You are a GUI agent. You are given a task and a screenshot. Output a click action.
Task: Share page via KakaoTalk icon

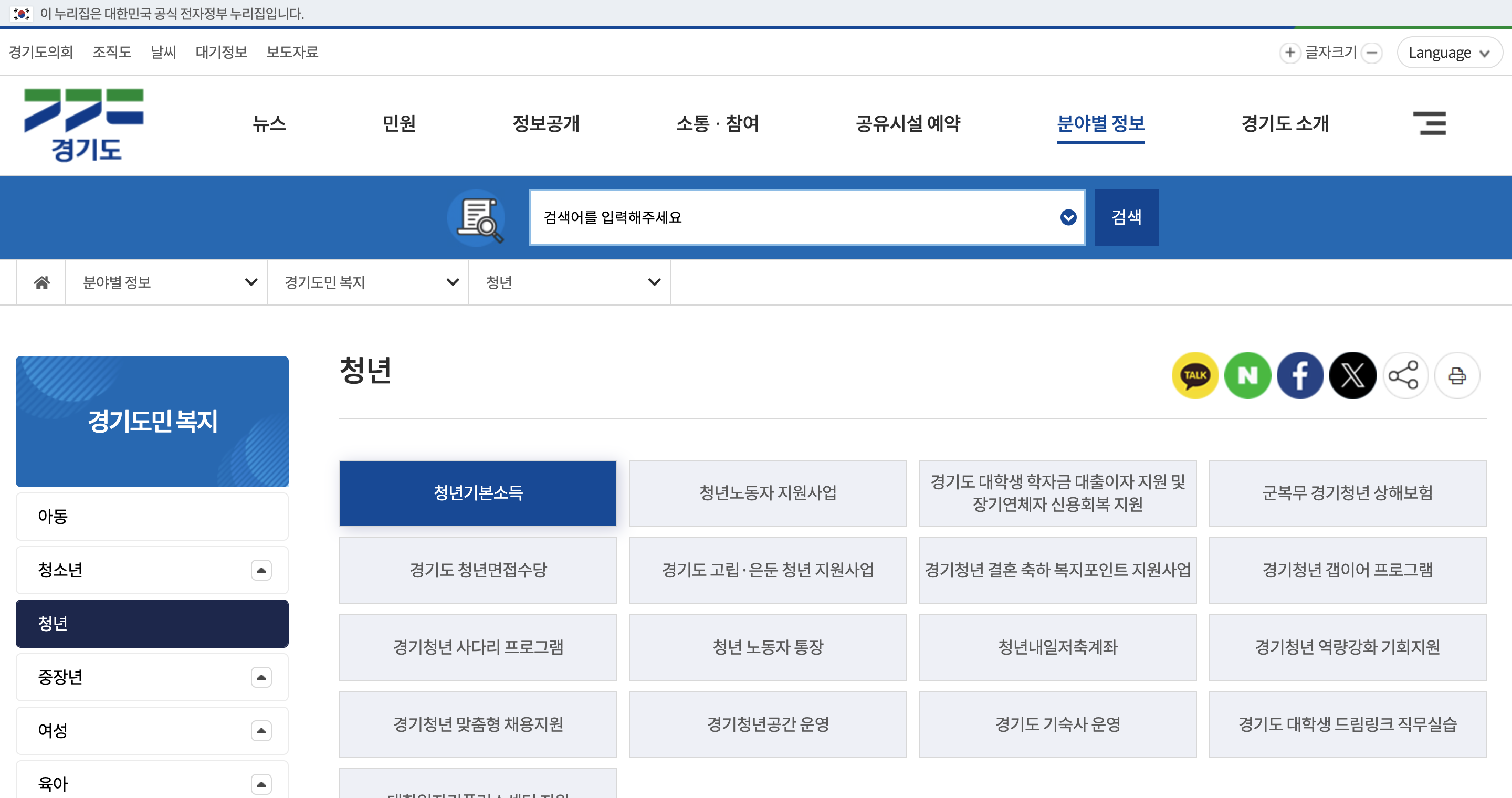click(1195, 375)
